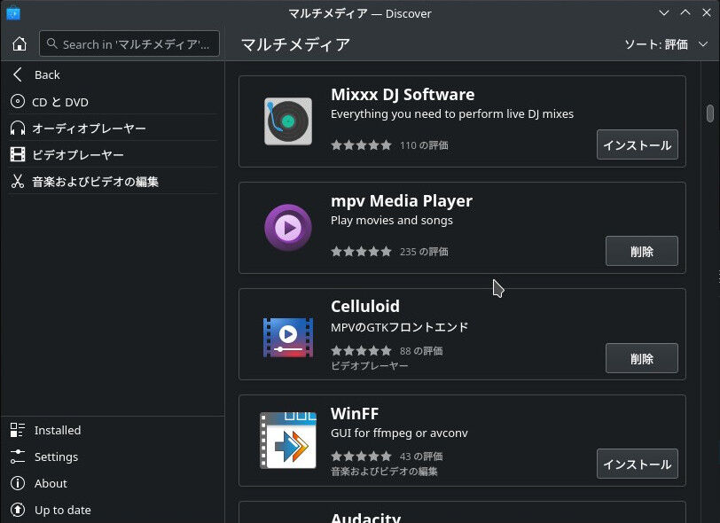Viewport: 720px width, 523px height.
Task: Open the ソート: 評価 sort dropdown
Action: click(x=661, y=43)
